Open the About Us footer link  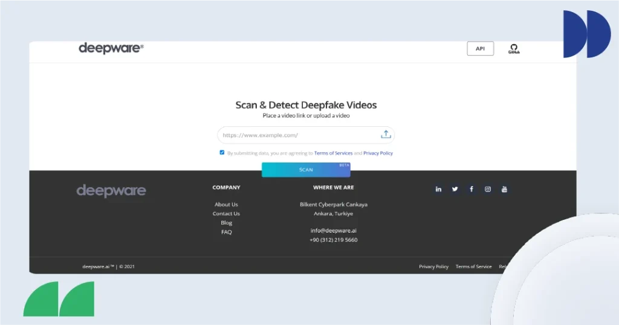(226, 204)
